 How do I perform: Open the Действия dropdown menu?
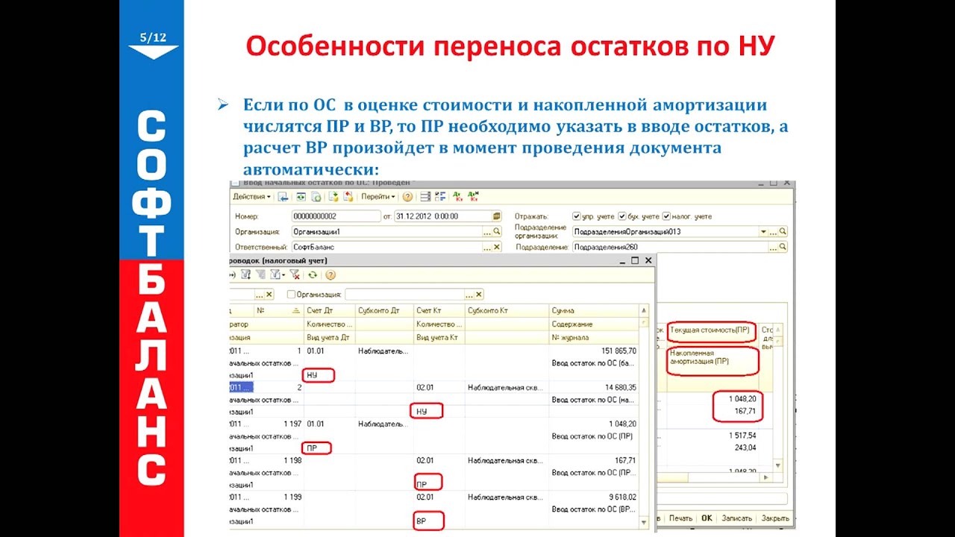tap(251, 197)
